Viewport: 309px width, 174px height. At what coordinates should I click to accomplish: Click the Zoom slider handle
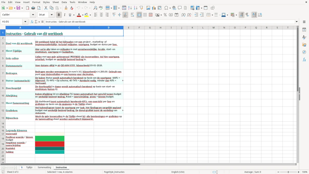click(288, 172)
